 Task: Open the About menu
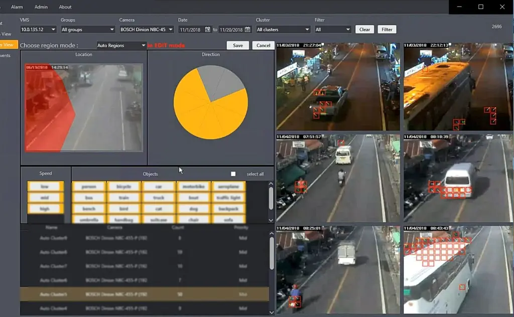[x=65, y=7]
